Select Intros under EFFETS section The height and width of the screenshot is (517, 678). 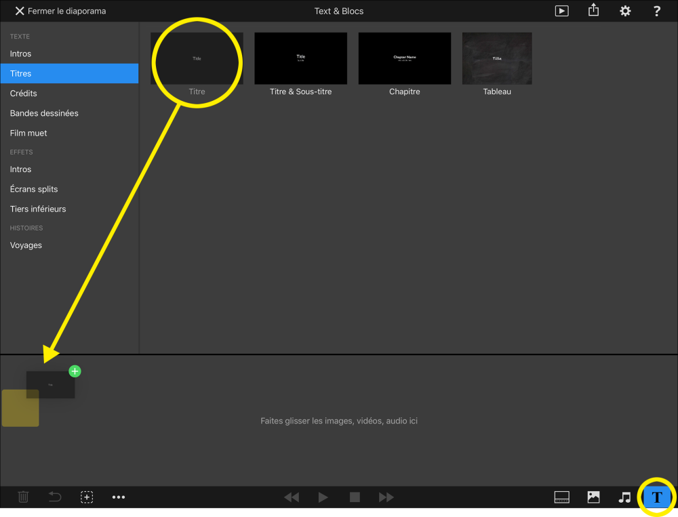69,169
